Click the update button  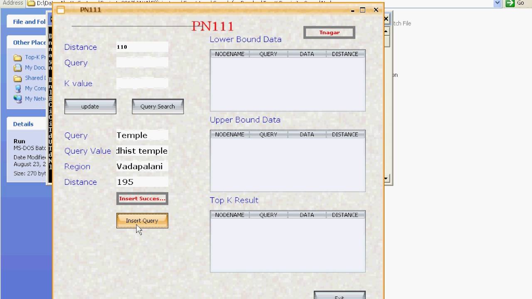(90, 106)
